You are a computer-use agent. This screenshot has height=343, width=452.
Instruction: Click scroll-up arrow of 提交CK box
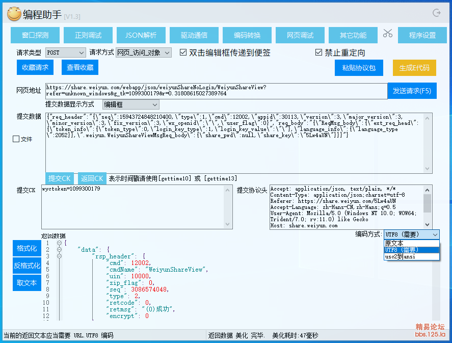click(x=228, y=190)
